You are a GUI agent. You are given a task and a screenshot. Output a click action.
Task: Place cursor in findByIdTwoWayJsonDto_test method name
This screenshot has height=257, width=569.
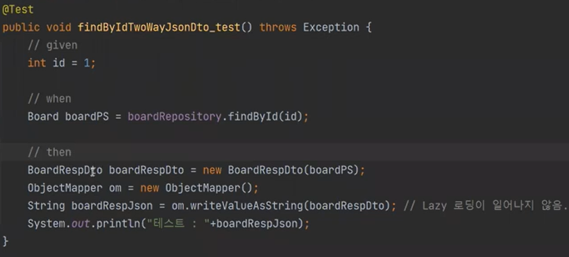point(159,27)
